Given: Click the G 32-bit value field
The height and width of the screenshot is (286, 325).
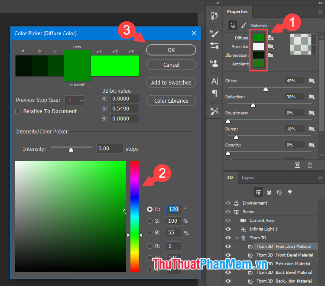Looking at the screenshot, I should [x=124, y=108].
